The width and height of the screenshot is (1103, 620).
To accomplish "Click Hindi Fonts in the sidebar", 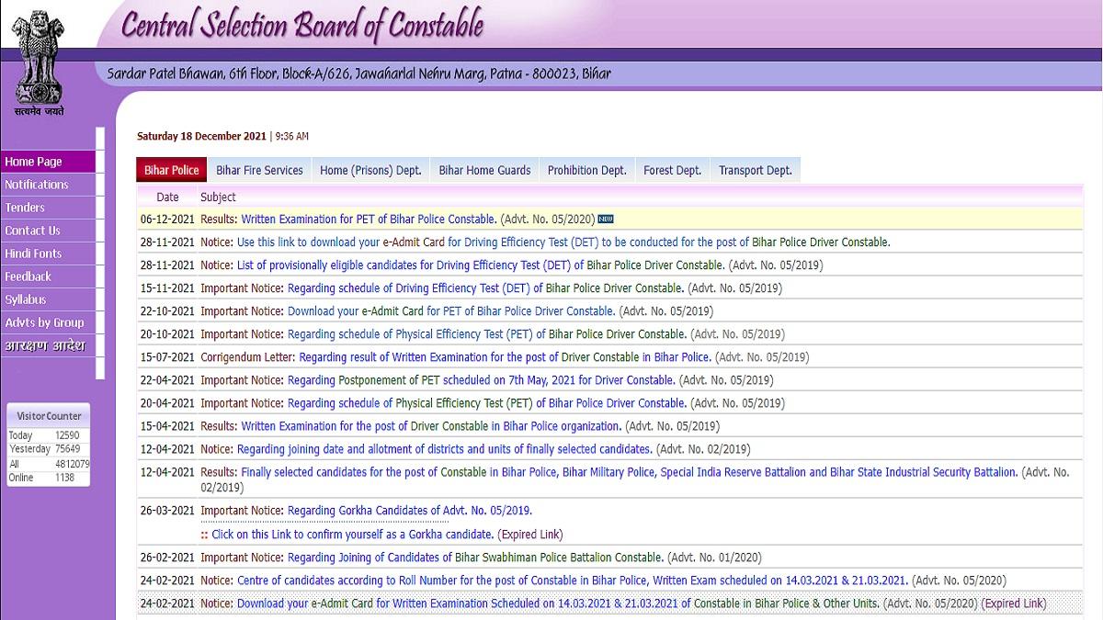I will point(47,254).
